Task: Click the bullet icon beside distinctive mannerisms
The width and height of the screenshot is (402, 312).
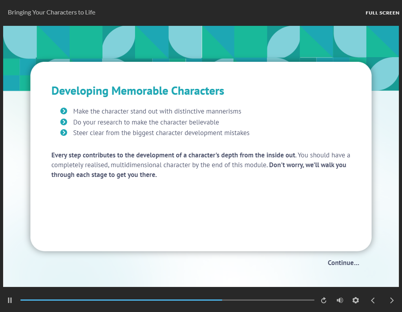Action: [x=64, y=111]
